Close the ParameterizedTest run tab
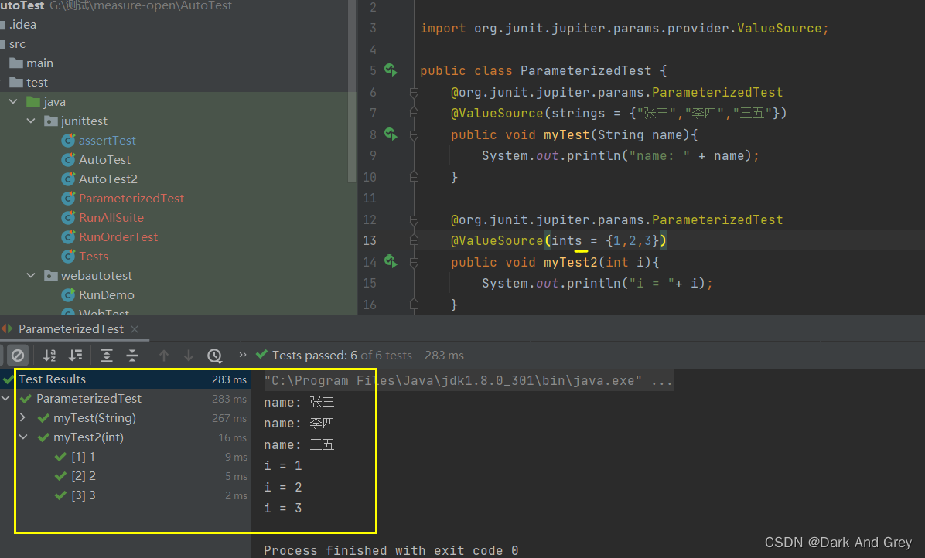Screen dimensions: 925x558 pos(135,328)
